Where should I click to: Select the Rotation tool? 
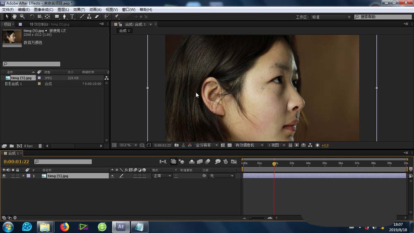[32, 17]
